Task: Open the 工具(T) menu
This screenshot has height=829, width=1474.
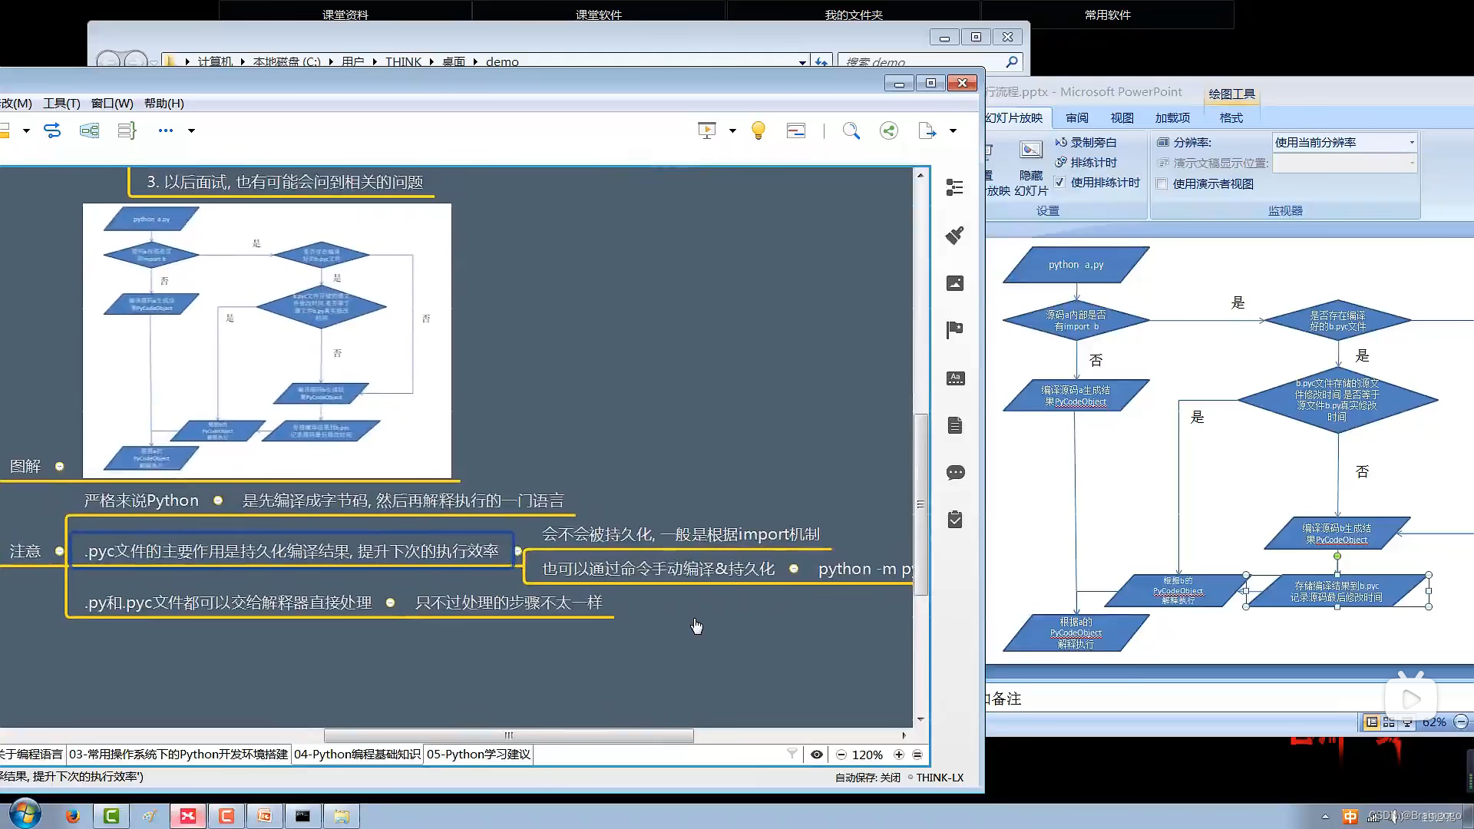Action: click(x=61, y=104)
